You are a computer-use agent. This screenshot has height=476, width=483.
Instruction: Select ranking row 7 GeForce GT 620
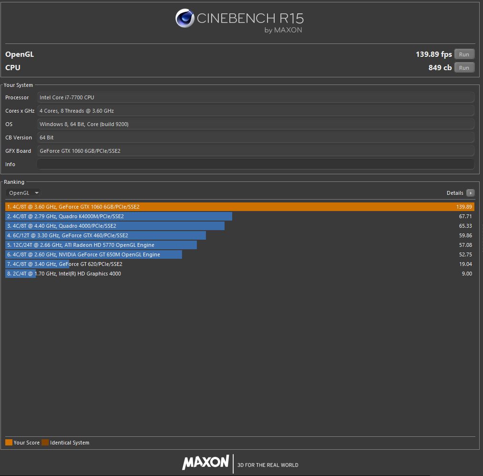click(x=240, y=264)
